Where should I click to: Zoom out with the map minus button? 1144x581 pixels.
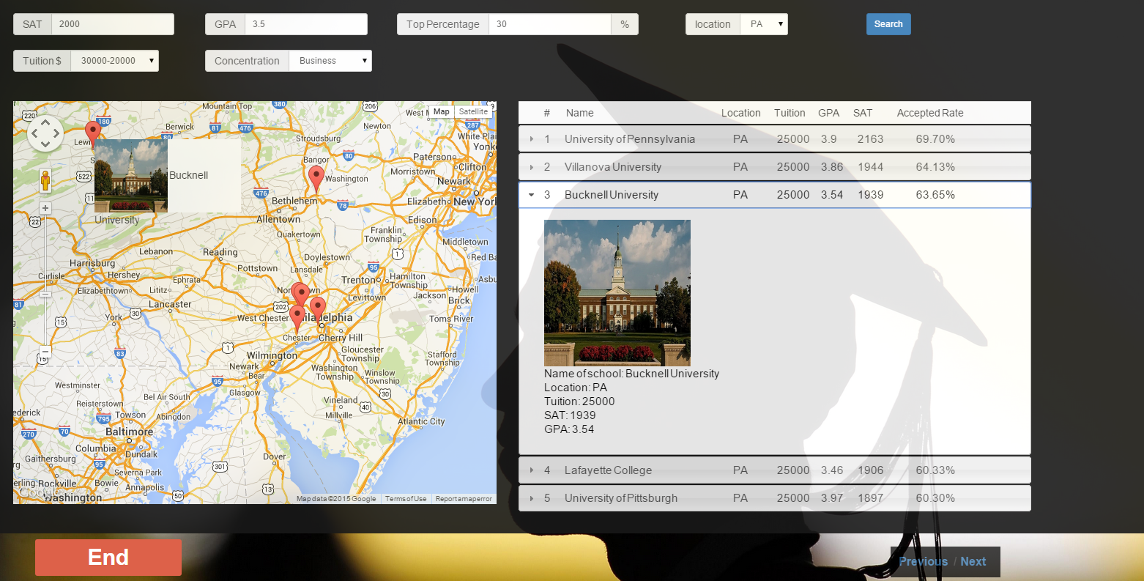click(x=45, y=352)
